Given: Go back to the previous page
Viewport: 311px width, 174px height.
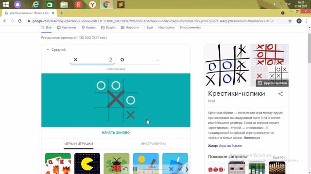Looking at the screenshot, I should (x=5, y=21).
